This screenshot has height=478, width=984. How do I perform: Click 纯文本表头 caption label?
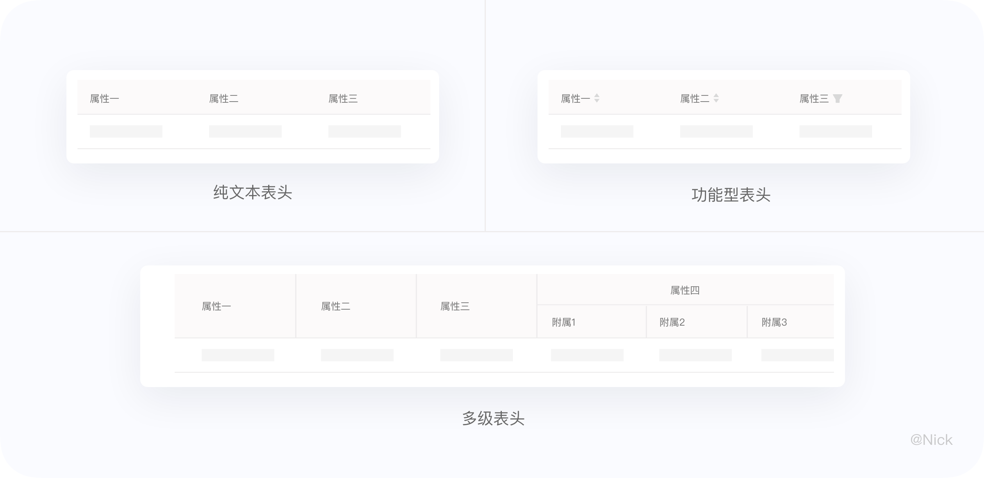click(253, 193)
